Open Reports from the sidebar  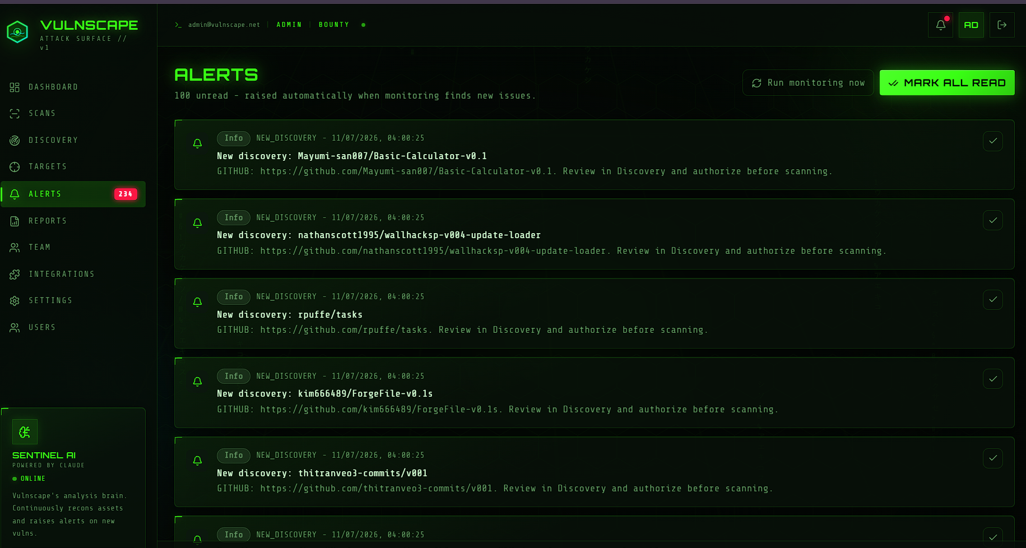click(x=73, y=221)
